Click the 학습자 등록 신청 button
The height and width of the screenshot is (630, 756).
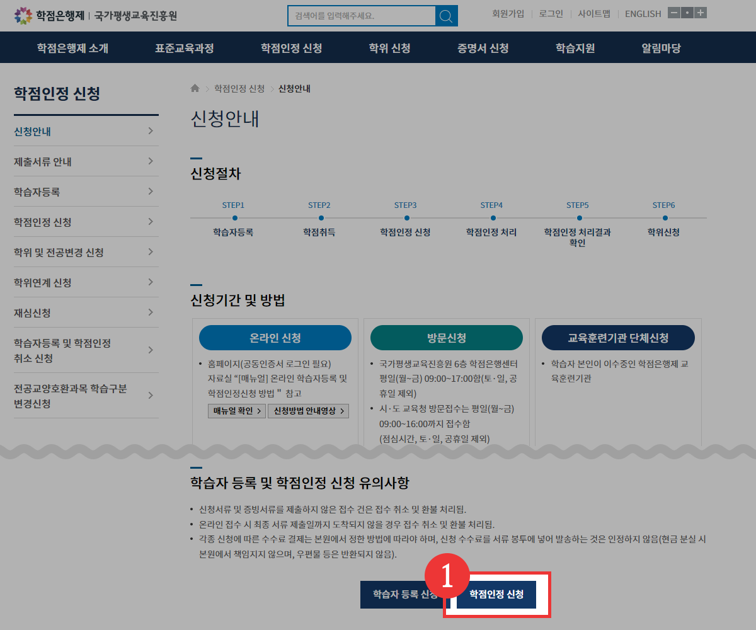coord(400,595)
